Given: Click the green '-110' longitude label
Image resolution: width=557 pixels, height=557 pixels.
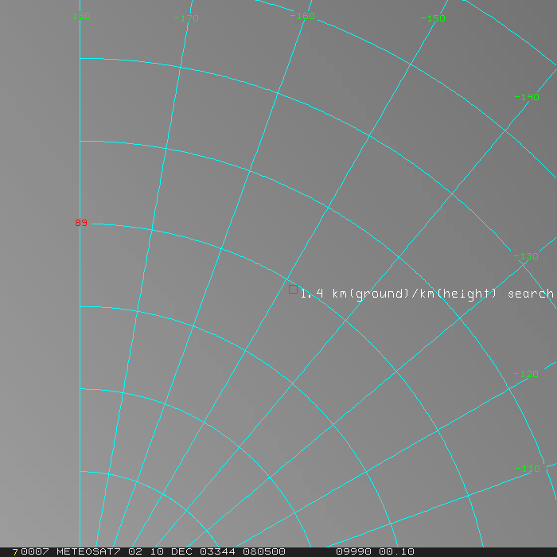Looking at the screenshot, I should pos(528,469).
